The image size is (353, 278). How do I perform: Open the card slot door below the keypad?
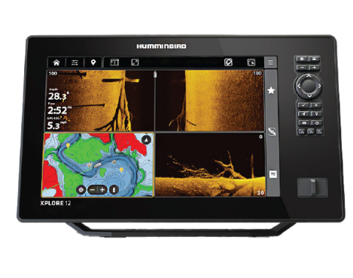tap(313, 188)
